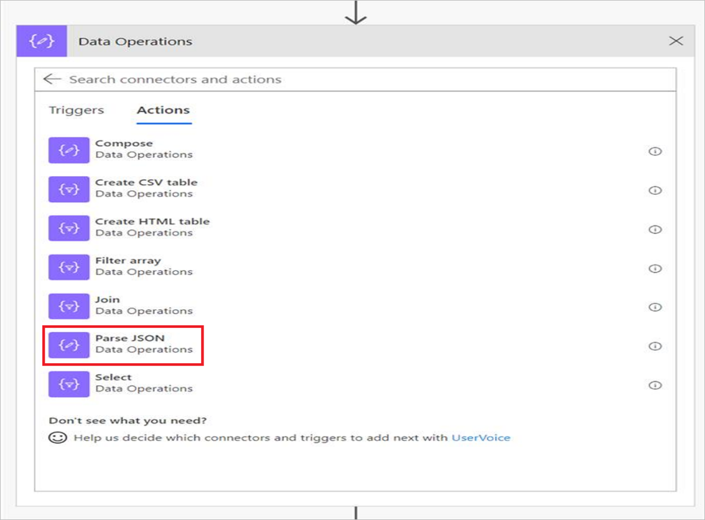Show info for the Compose action
Image resolution: width=705 pixels, height=520 pixels.
(655, 151)
